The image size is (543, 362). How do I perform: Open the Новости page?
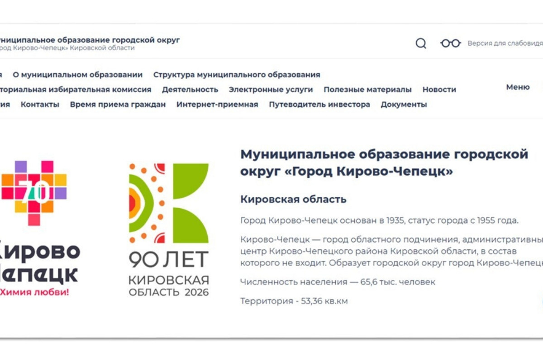pos(439,90)
